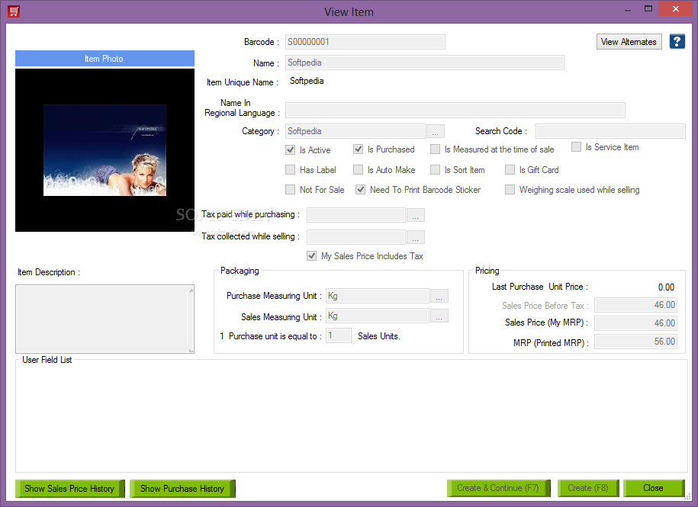Click the green Close button
This screenshot has height=507, width=698.
pyautogui.click(x=654, y=488)
